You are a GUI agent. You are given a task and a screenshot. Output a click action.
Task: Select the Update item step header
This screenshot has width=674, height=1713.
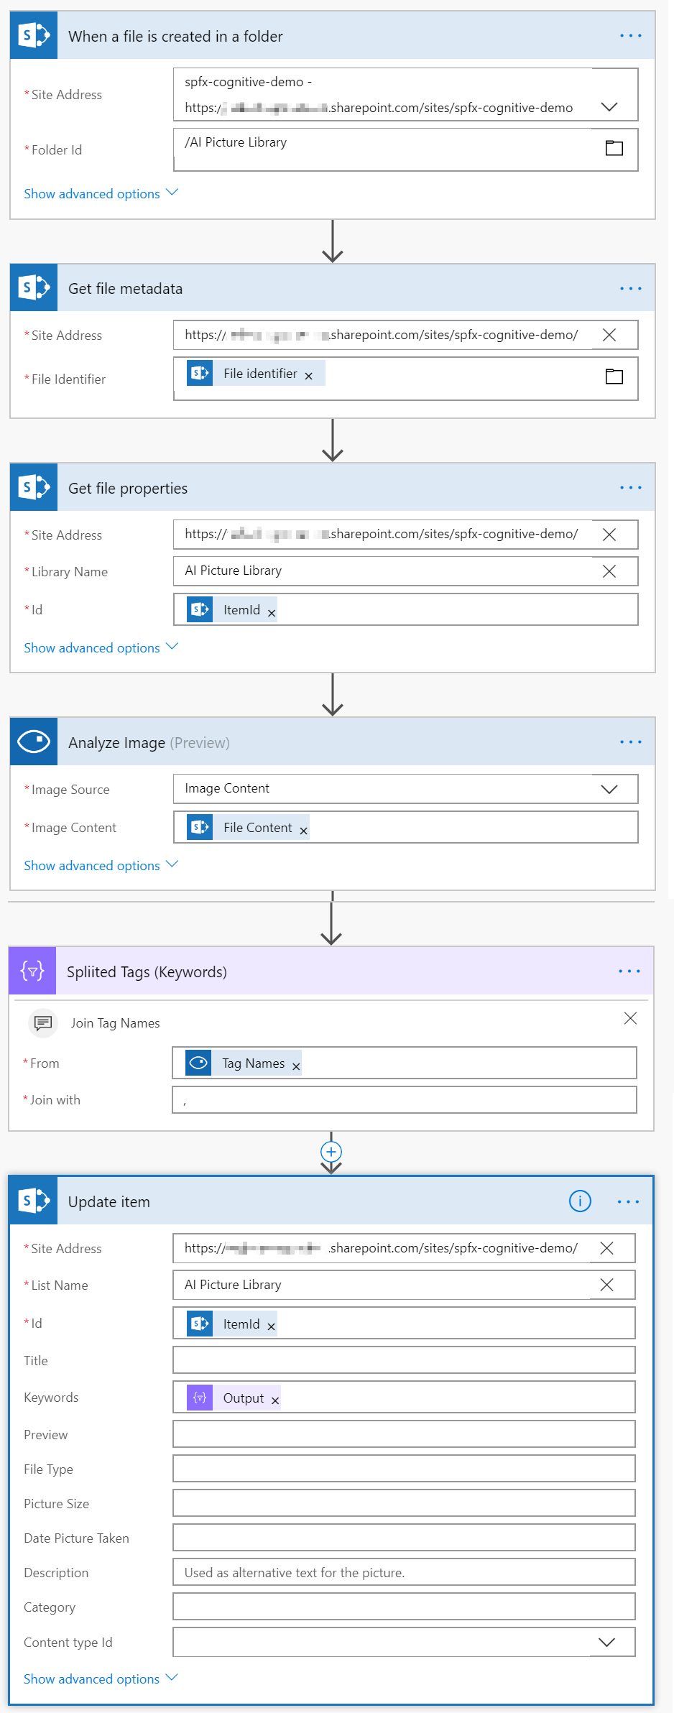pos(331,1201)
